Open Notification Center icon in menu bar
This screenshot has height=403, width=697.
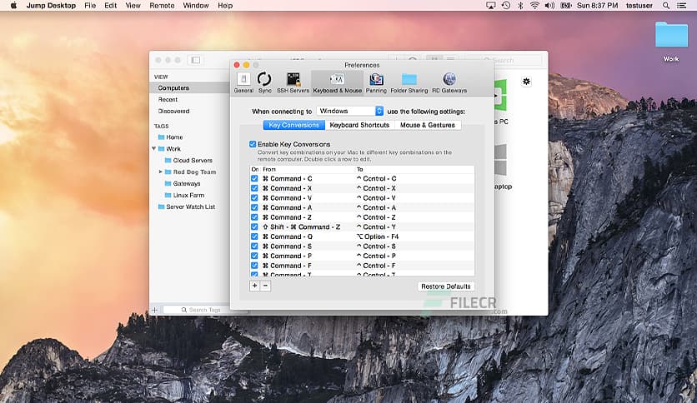coord(681,5)
